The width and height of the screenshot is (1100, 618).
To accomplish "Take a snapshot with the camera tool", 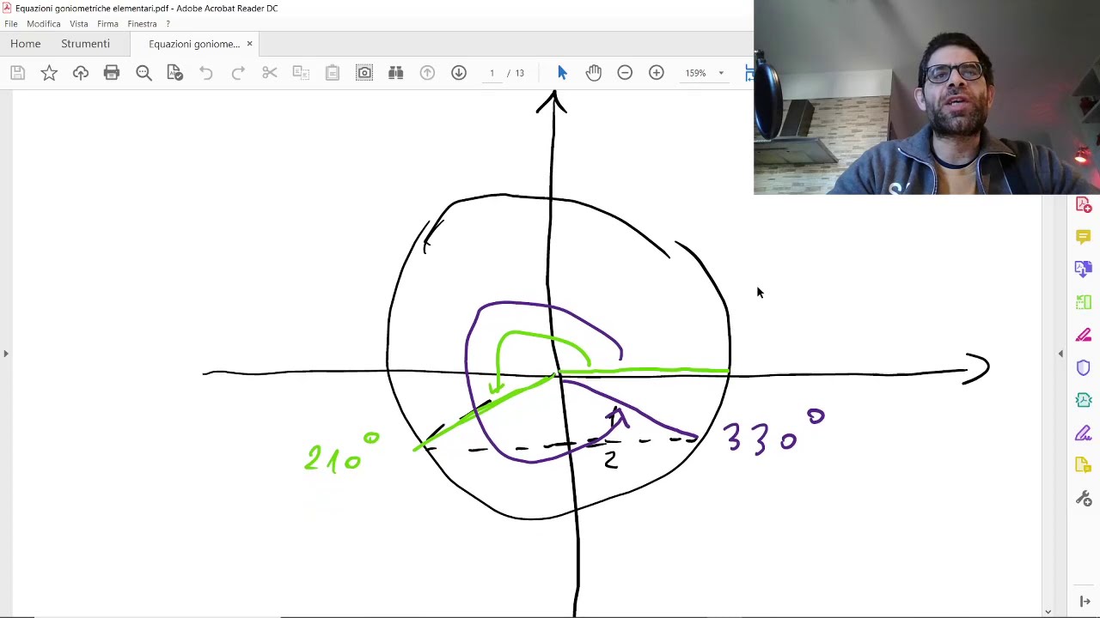I will 364,73.
